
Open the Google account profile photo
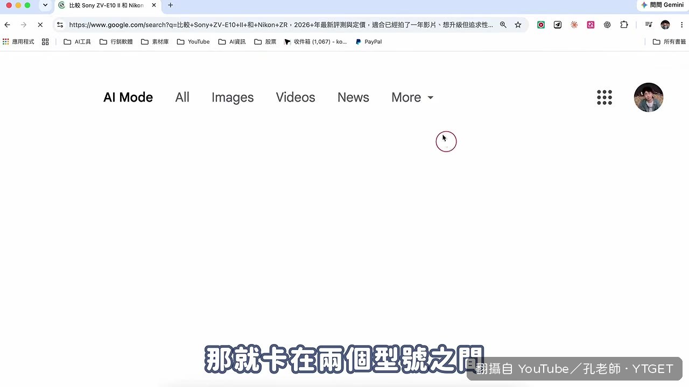click(649, 97)
